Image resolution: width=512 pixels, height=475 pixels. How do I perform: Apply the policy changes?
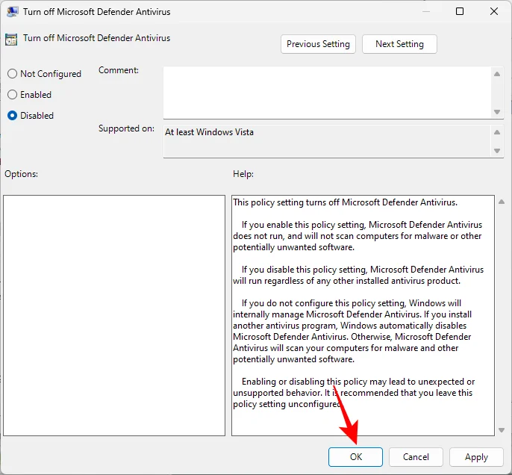[x=476, y=457]
